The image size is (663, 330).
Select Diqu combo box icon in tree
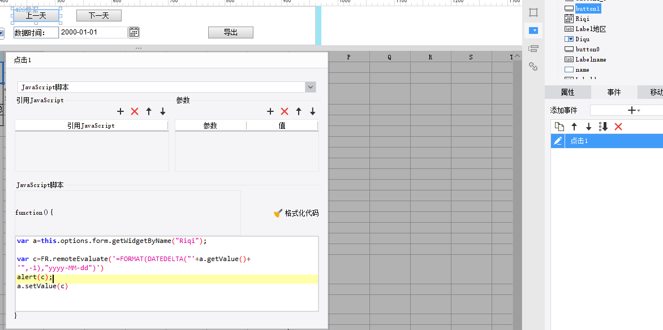point(569,39)
